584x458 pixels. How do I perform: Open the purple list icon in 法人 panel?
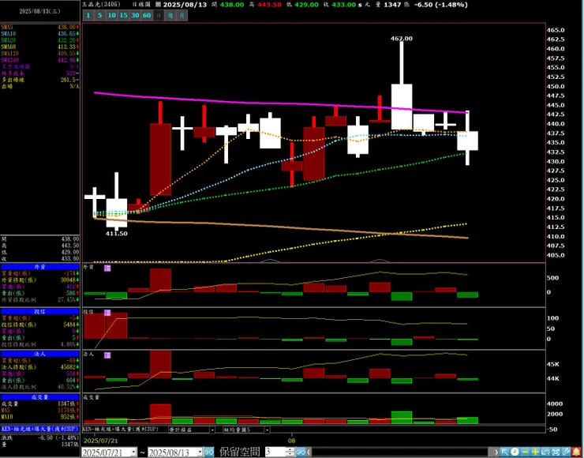pos(107,355)
